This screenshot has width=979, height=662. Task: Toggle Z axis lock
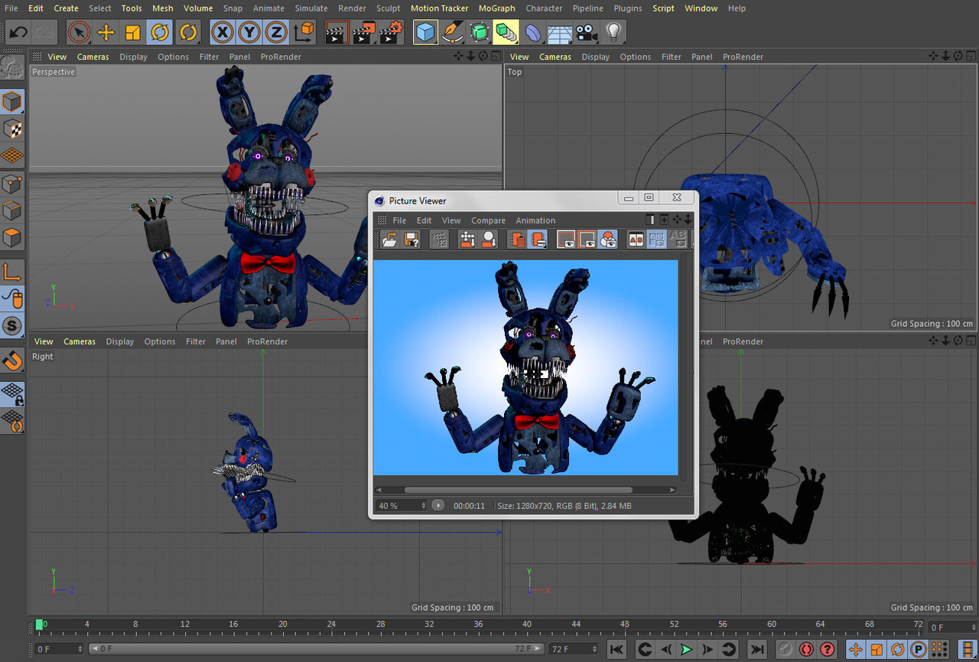point(275,32)
